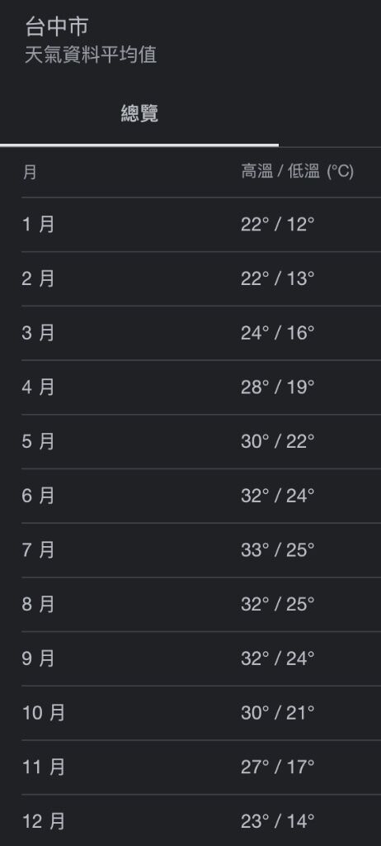The width and height of the screenshot is (381, 846).
Task: Click the 月 column header
Action: (30, 173)
